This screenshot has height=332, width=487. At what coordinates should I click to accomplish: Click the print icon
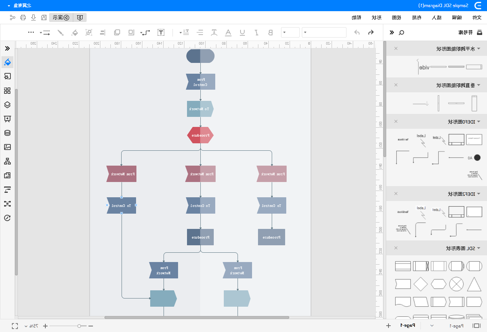[23, 17]
